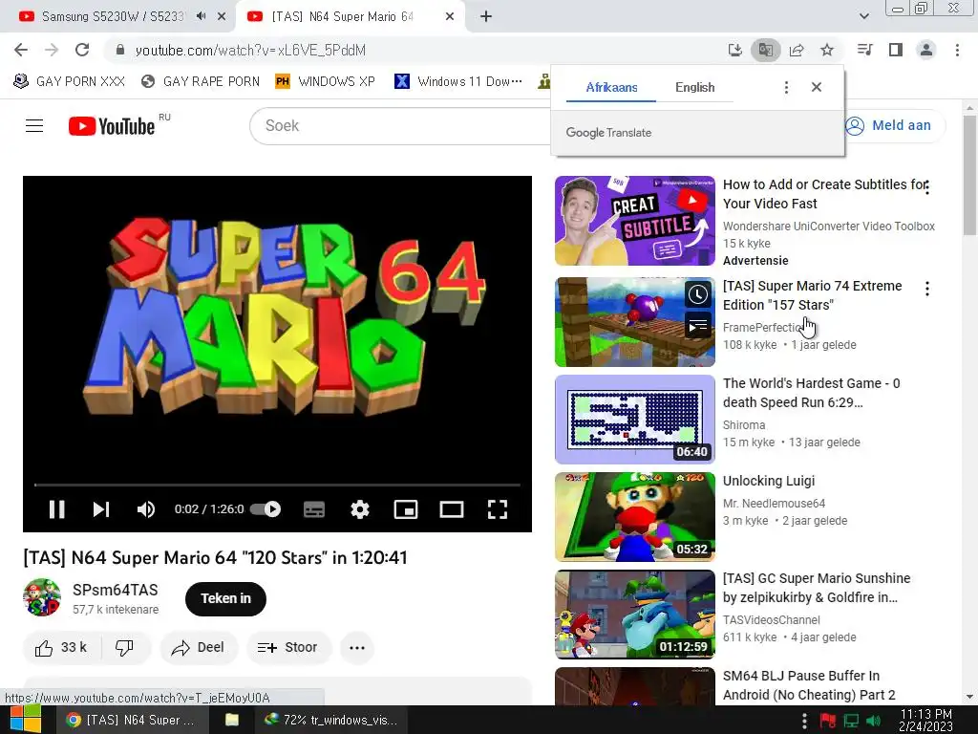Open the Translate icon in address bar
The image size is (978, 734).
(765, 50)
